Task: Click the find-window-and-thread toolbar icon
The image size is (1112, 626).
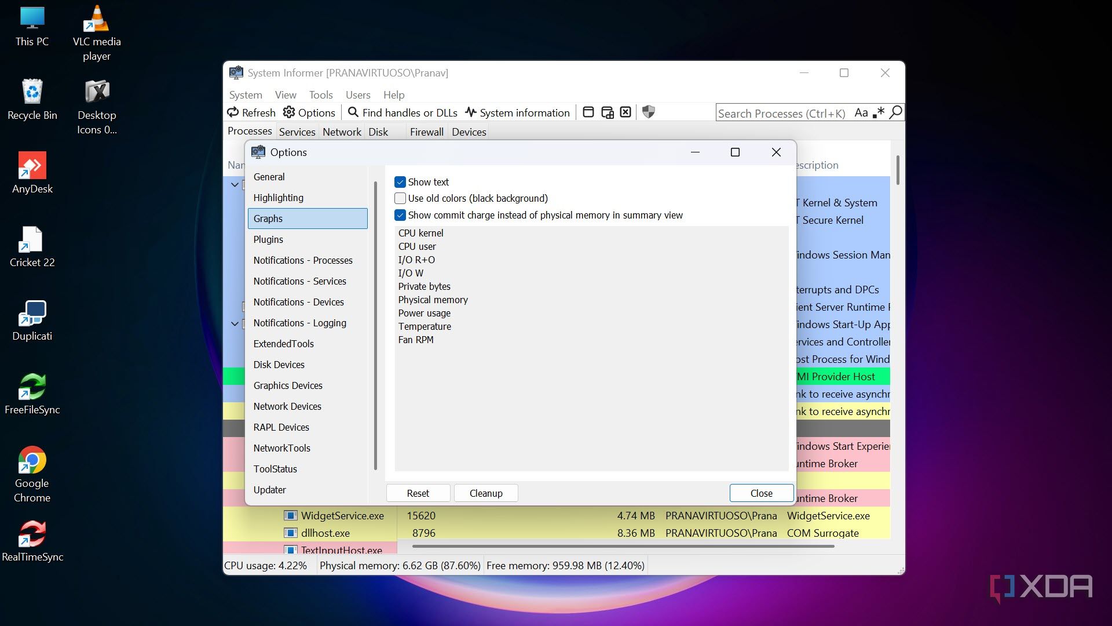Action: (608, 112)
